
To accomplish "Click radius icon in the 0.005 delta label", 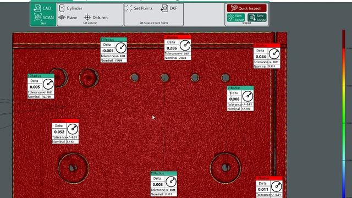I will click(48, 84).
